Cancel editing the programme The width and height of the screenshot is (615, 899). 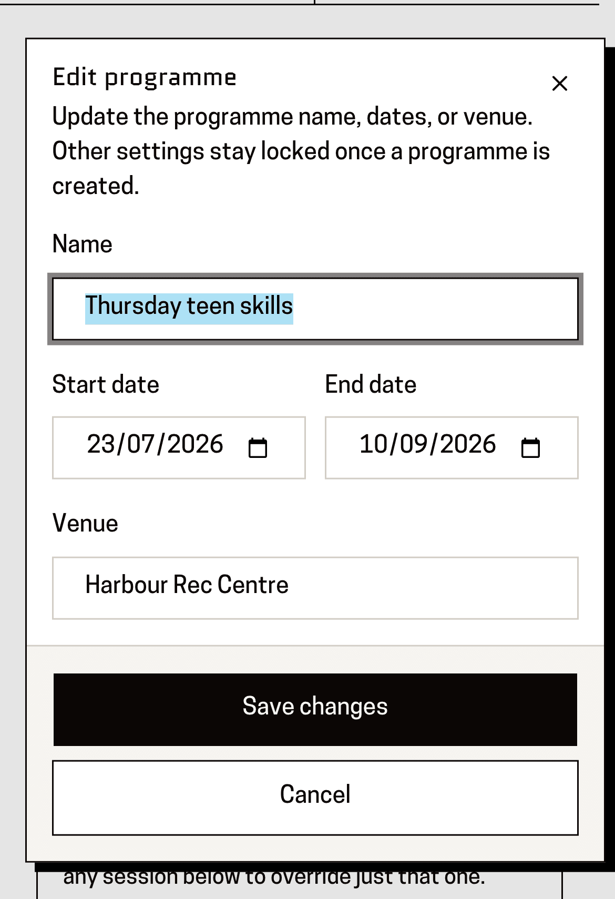(x=315, y=798)
